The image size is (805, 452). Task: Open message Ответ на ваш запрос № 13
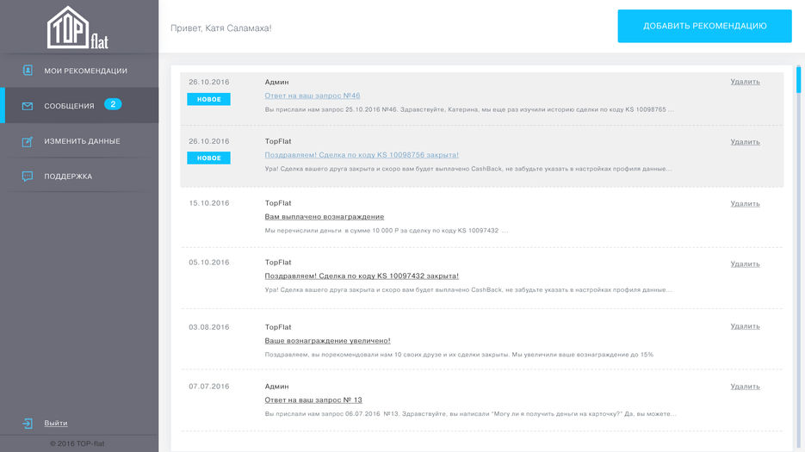pyautogui.click(x=313, y=399)
